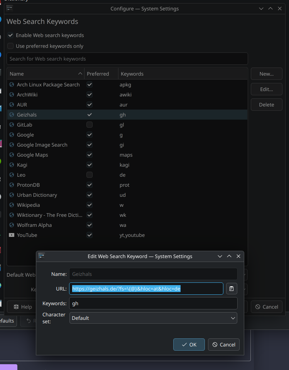Click the paste clipboard icon beside URL field
Viewport: 289px width, 370px height.
click(232, 289)
